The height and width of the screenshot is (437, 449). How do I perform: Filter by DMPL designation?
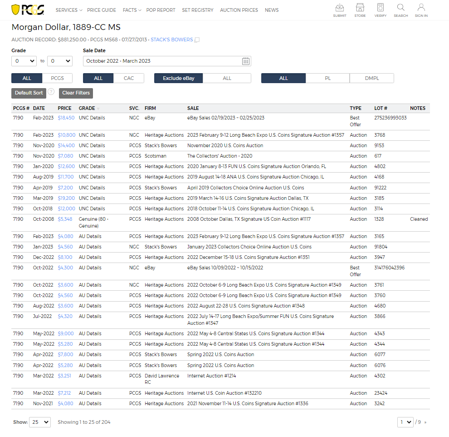point(372,78)
